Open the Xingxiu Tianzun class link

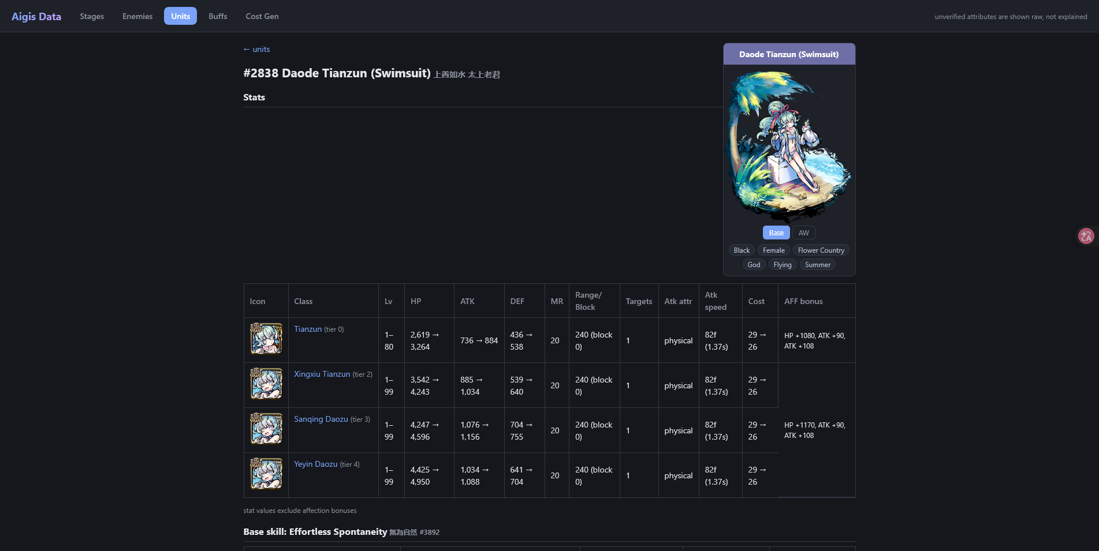tap(322, 374)
